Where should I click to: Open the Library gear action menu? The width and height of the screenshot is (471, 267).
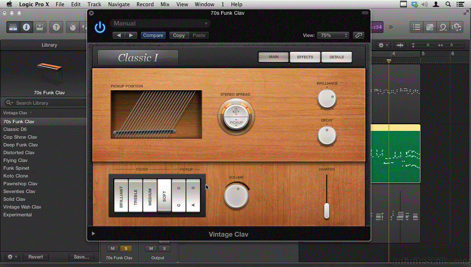[x=12, y=257]
